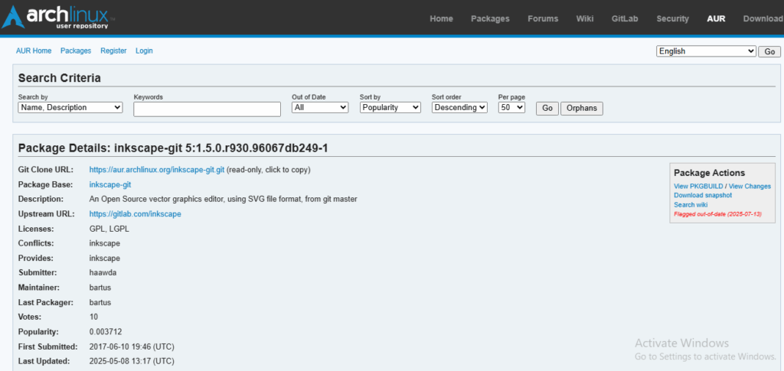Viewport: 784px width, 371px height.
Task: Open the GitLab navigation link
Action: click(x=625, y=18)
